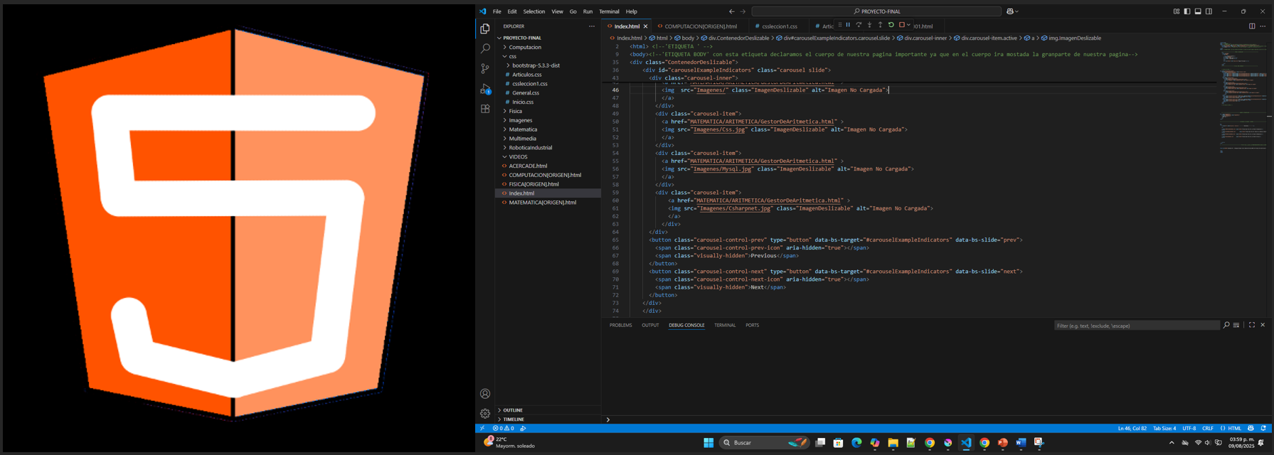The width and height of the screenshot is (1274, 455).
Task: Customize layout icon in title bar
Action: click(1176, 11)
